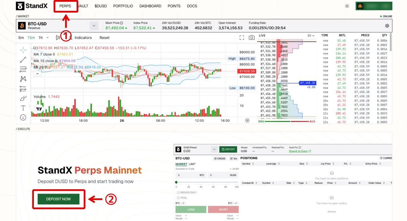This screenshot has height=221, width=407.
Task: Select the brush drawing tool
Action: 23,98
